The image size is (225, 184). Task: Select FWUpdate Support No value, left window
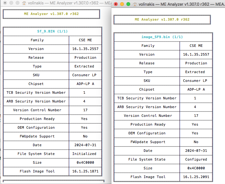point(85,136)
